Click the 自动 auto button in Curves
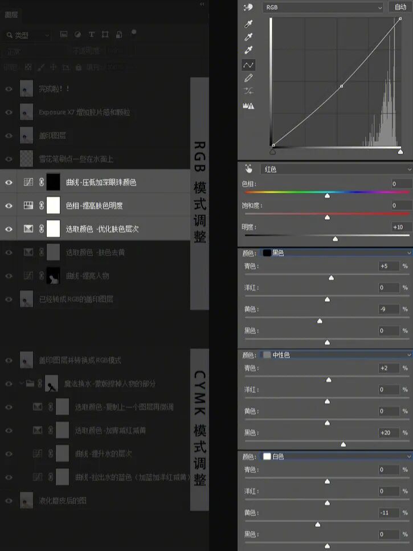 click(x=400, y=7)
